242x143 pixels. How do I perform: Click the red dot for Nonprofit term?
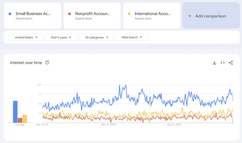[69, 14]
